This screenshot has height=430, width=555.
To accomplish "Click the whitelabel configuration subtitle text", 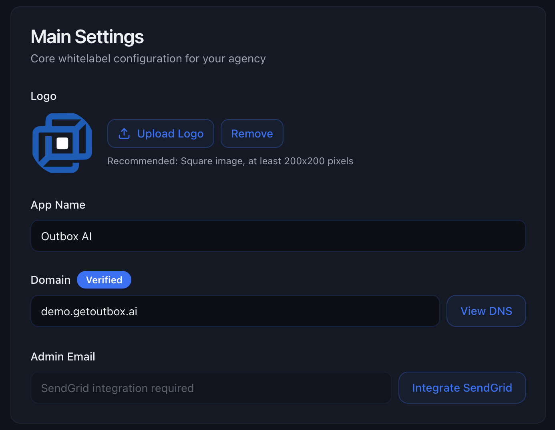I will [148, 58].
